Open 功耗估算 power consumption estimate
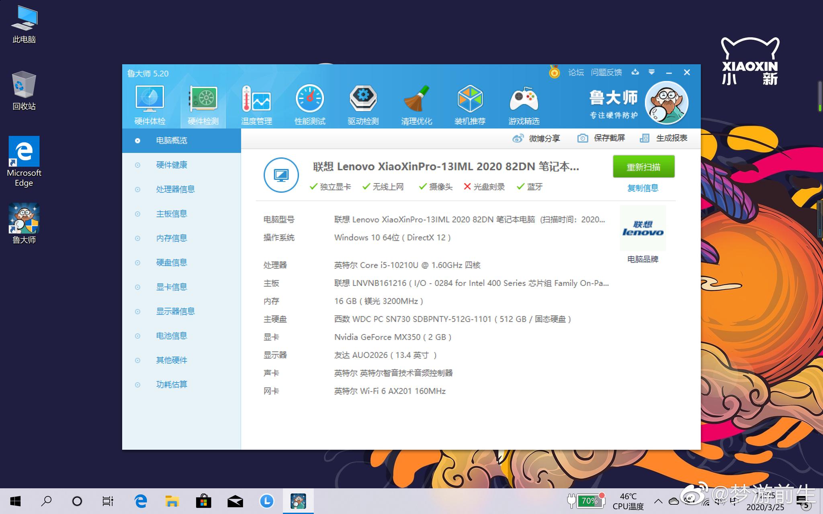823x514 pixels. point(172,384)
